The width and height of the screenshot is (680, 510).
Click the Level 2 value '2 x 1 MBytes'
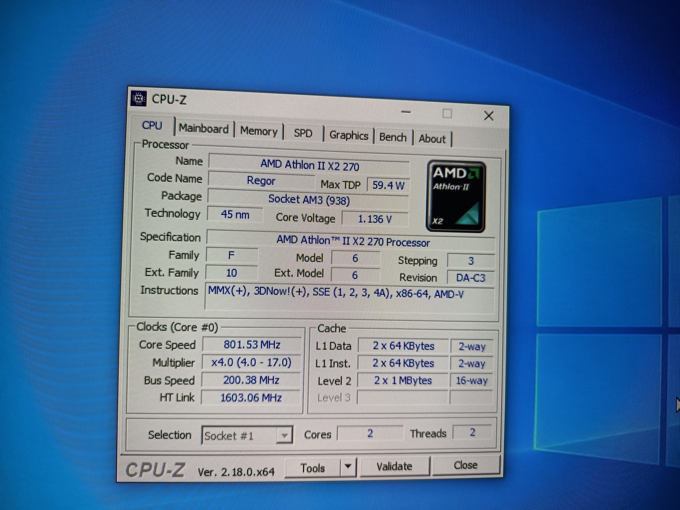tap(403, 381)
